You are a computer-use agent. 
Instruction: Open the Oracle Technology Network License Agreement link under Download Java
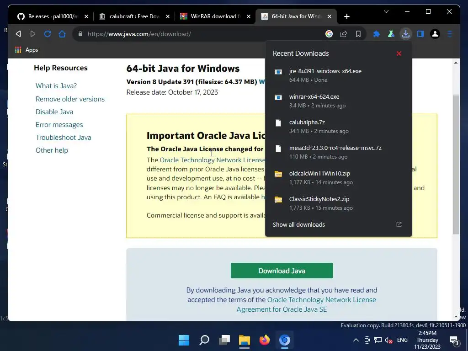306,304
